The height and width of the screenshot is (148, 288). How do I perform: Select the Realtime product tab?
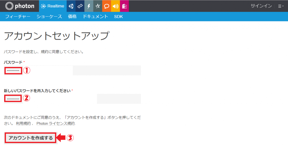tap(53, 6)
